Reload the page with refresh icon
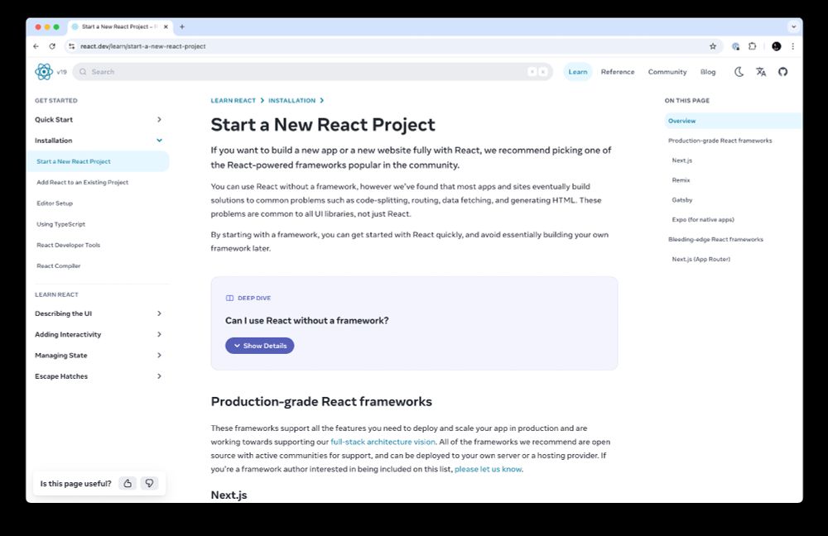Screen dimensions: 828x536 coord(52,46)
